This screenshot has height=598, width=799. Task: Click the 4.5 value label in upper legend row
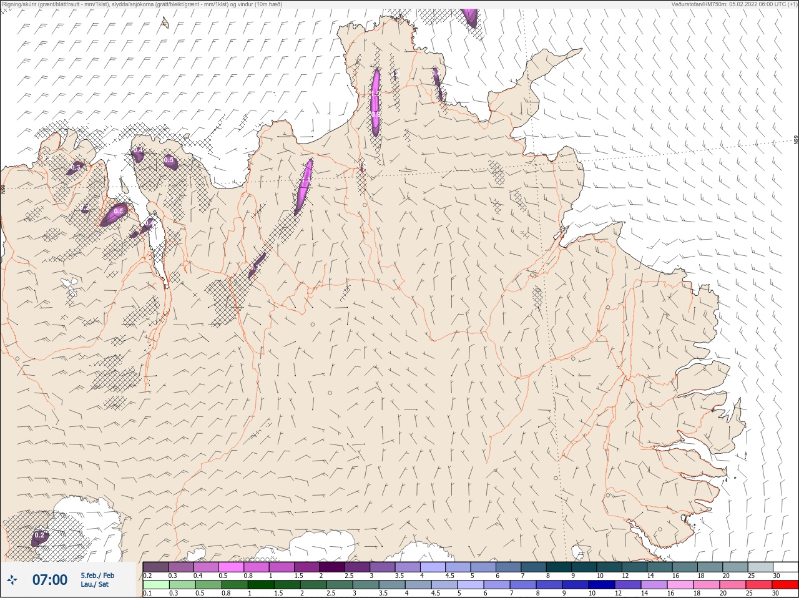tap(449, 576)
